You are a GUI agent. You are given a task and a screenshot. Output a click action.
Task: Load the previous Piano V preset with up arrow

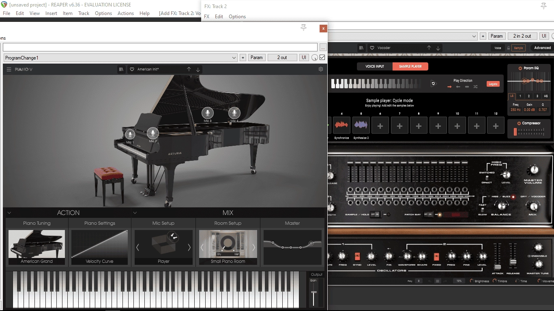click(x=189, y=69)
